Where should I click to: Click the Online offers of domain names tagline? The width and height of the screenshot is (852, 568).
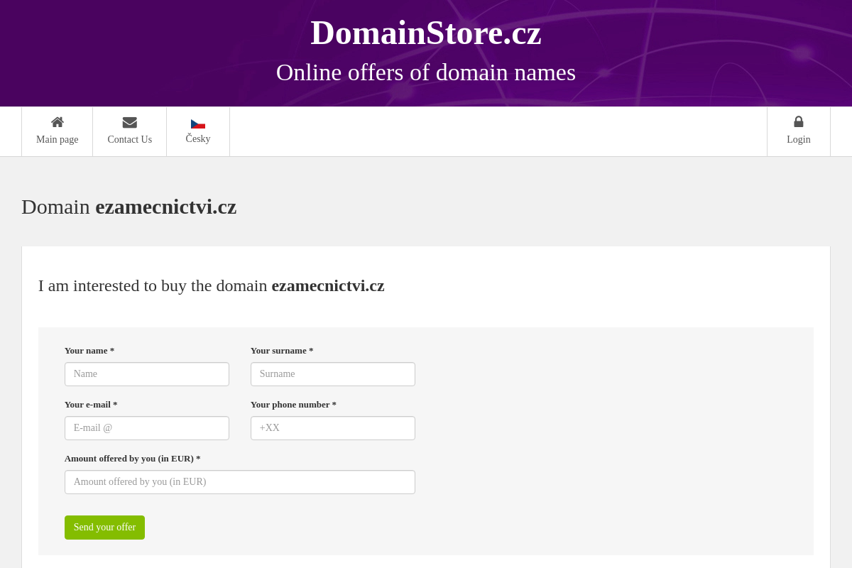tap(425, 72)
